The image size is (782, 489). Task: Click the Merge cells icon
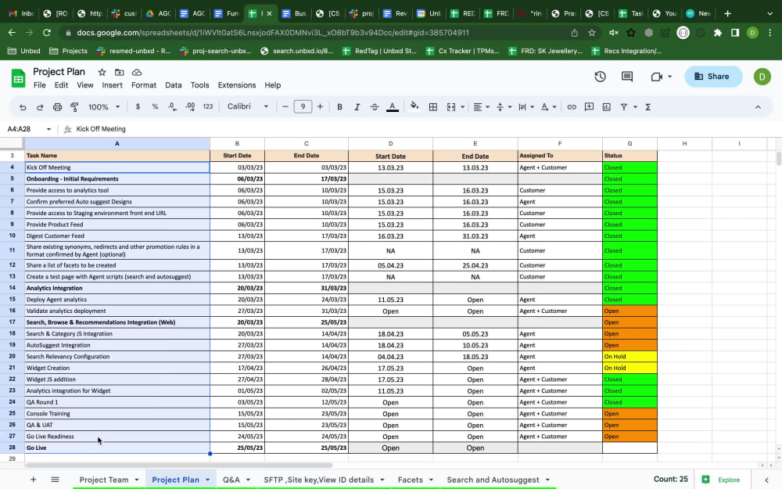pos(451,106)
